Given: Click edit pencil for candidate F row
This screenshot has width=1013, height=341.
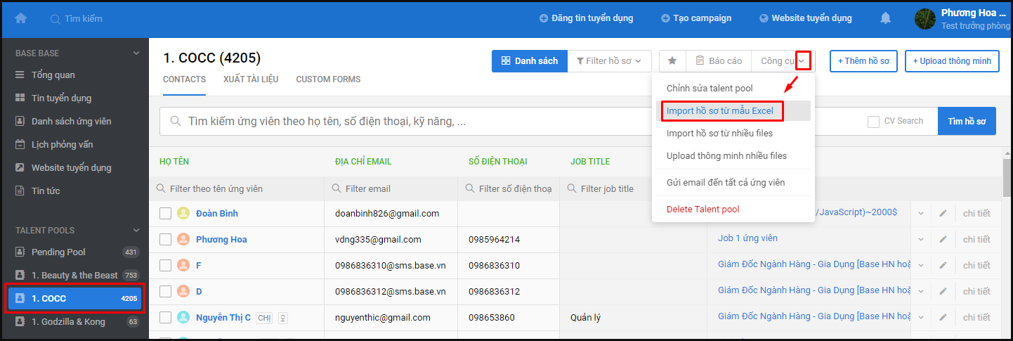Looking at the screenshot, I should pyautogui.click(x=943, y=266).
